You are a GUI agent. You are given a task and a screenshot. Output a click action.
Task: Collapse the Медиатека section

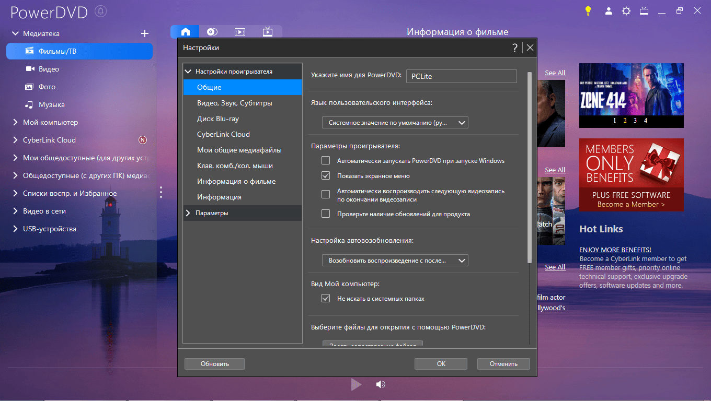pyautogui.click(x=15, y=33)
